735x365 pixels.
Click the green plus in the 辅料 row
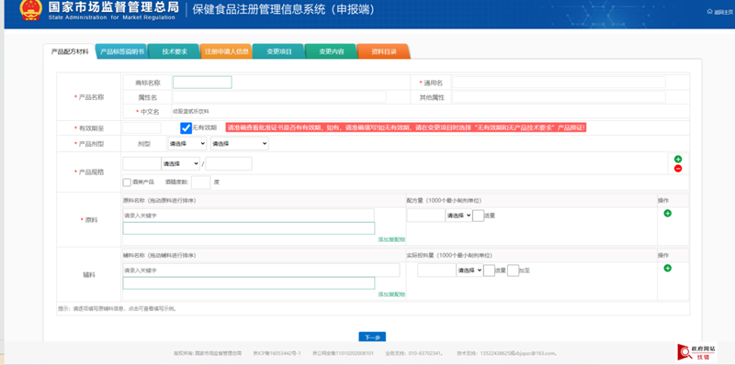tap(668, 268)
